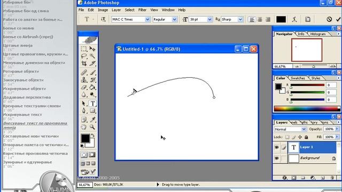This screenshot has width=342, height=192.
Task: Switch to the Styles tab
Action: click(x=316, y=78)
